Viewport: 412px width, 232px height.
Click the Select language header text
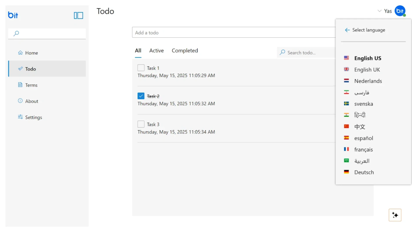(369, 30)
